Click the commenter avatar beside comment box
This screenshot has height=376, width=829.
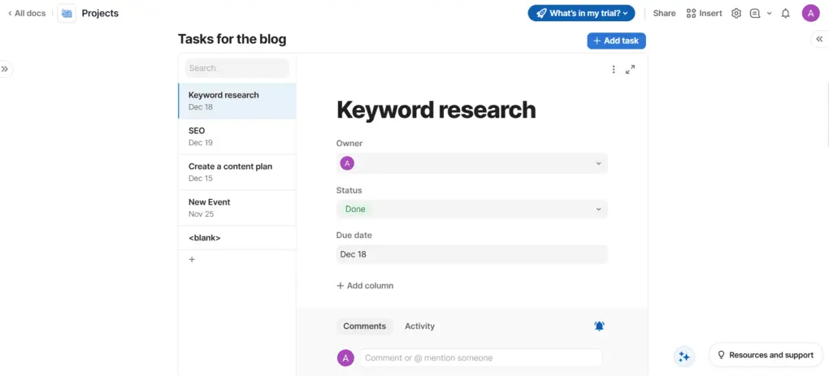[x=345, y=358]
